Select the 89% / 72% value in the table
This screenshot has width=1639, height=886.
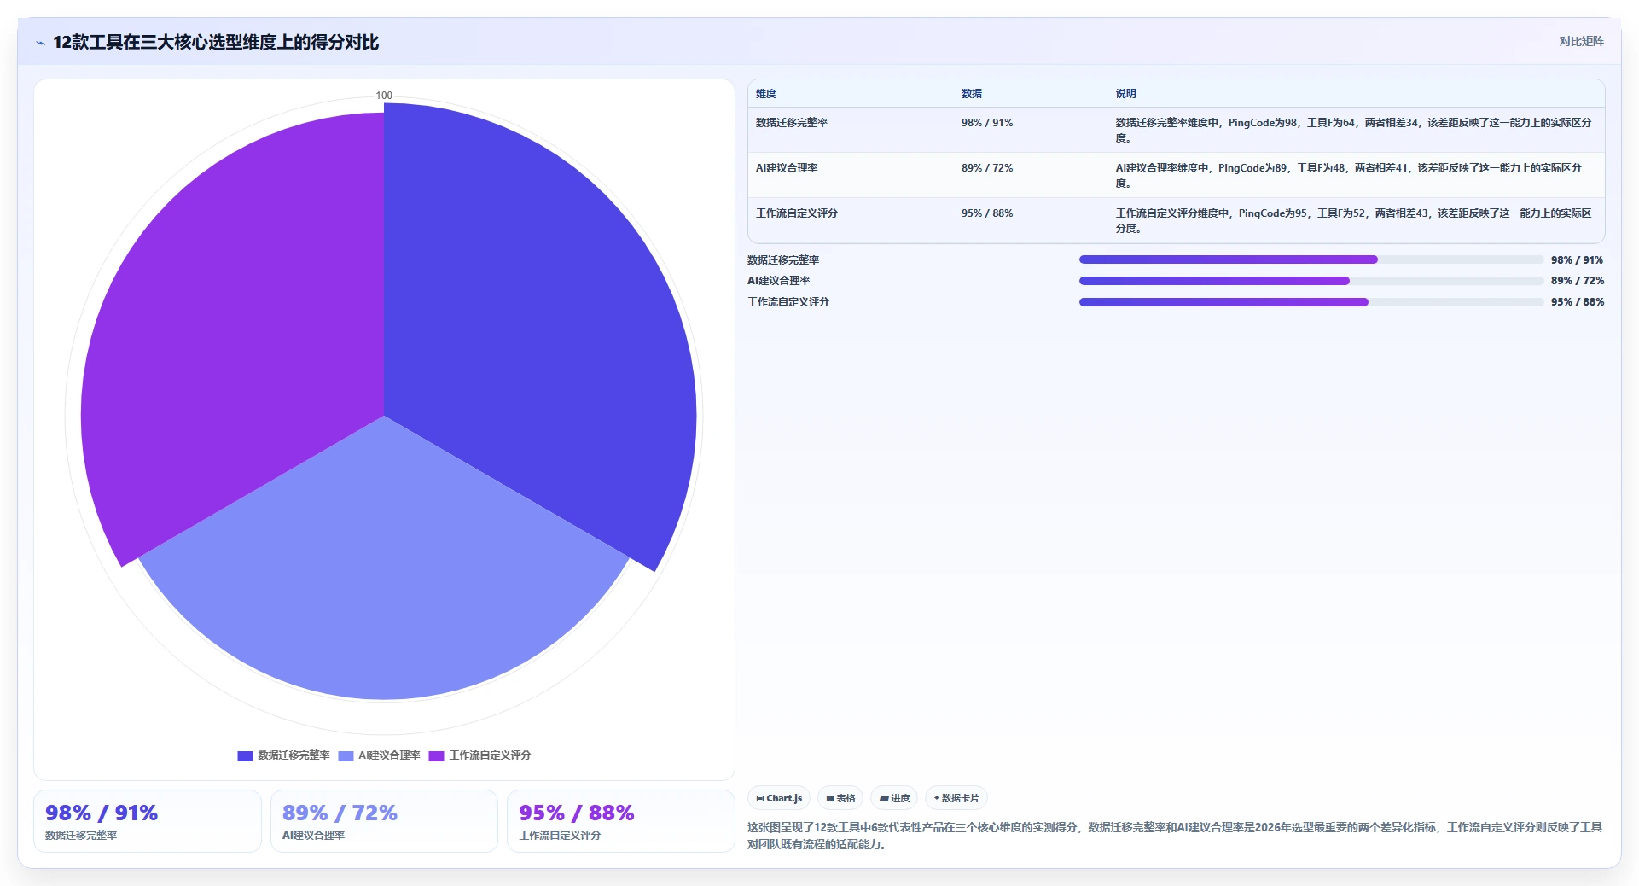point(987,168)
